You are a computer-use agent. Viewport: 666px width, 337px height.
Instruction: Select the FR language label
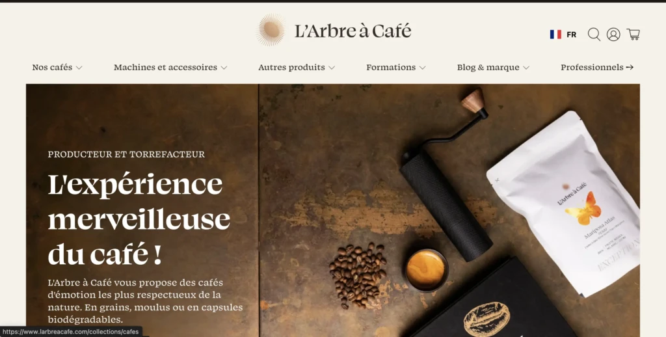click(572, 35)
